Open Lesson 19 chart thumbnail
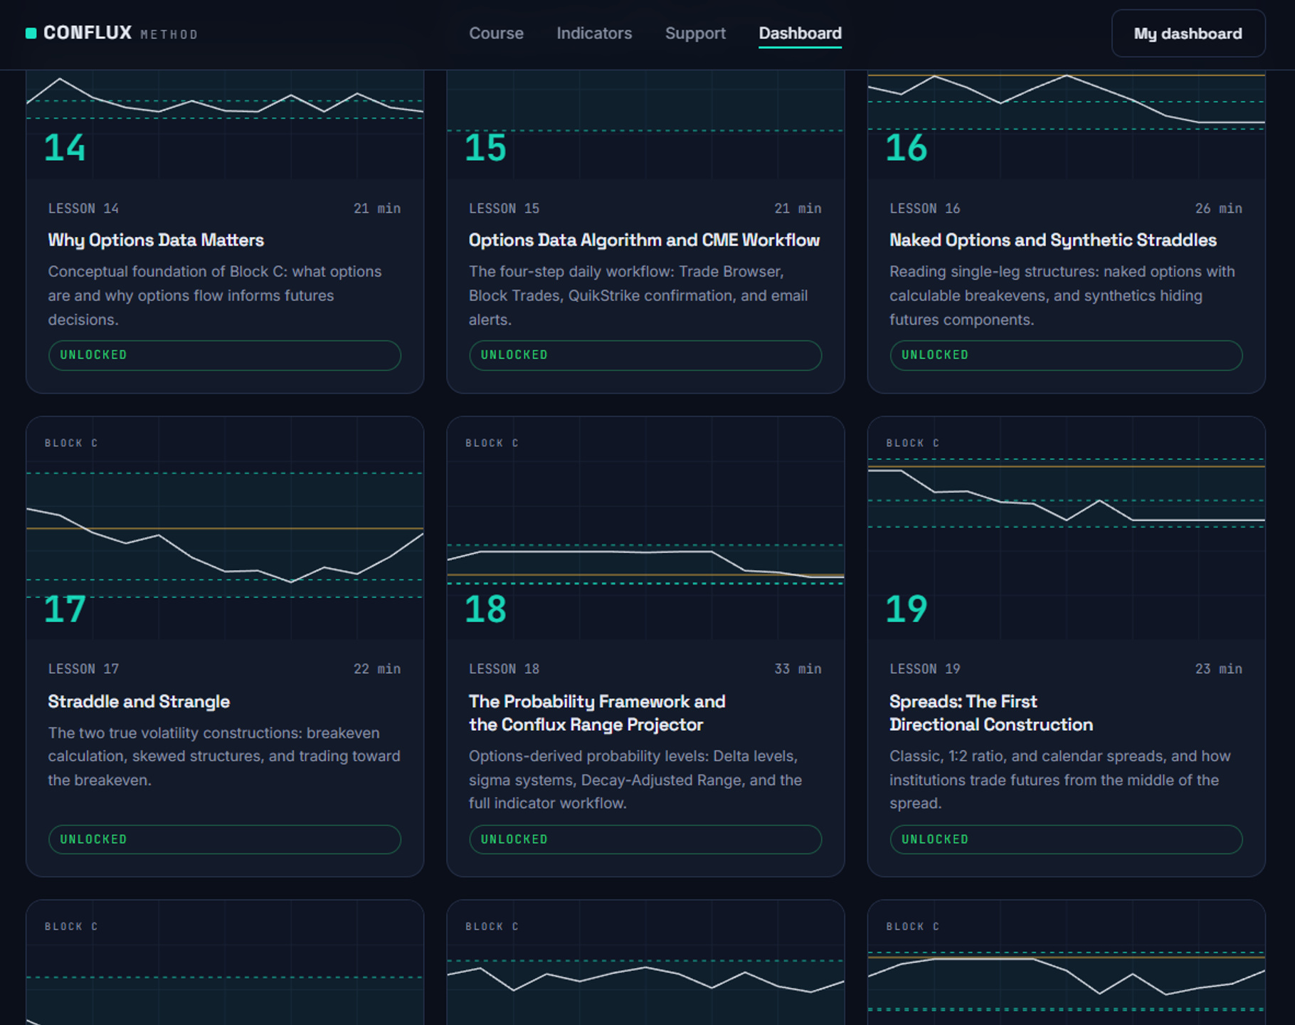Image resolution: width=1295 pixels, height=1025 pixels. click(x=1066, y=528)
